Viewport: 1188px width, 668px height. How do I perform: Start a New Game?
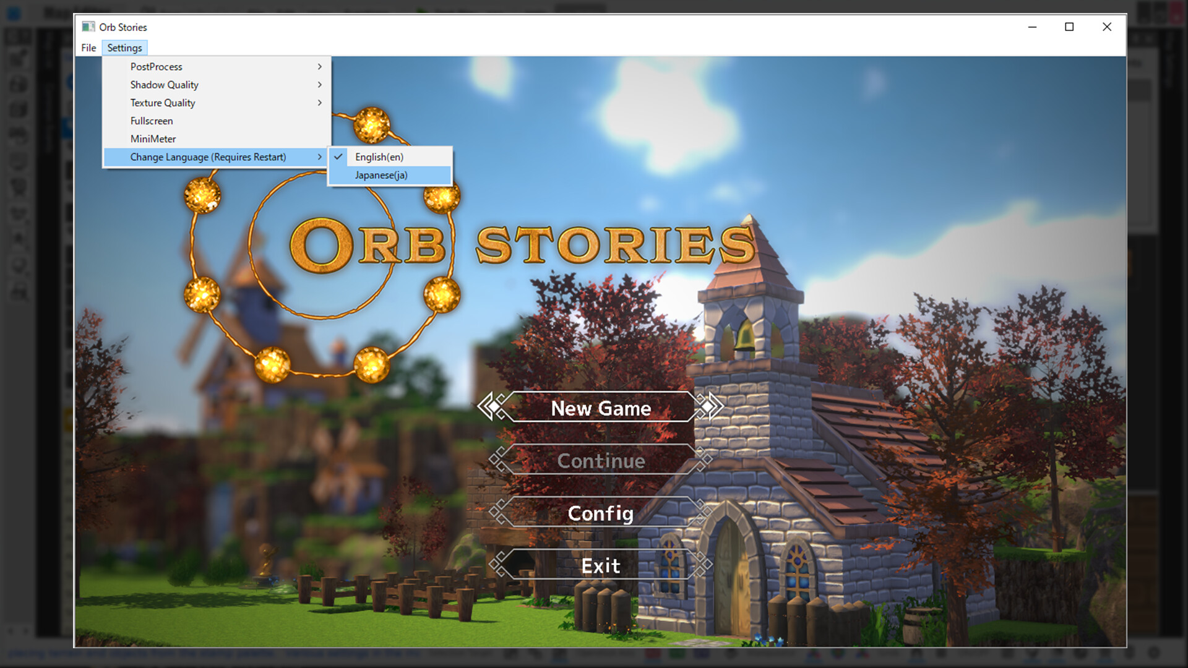pyautogui.click(x=601, y=408)
